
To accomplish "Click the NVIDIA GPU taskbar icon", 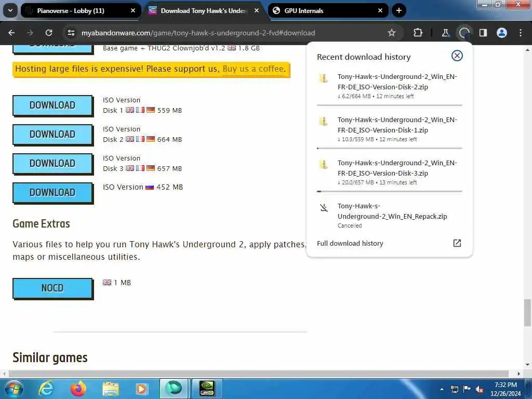I will [x=207, y=389].
